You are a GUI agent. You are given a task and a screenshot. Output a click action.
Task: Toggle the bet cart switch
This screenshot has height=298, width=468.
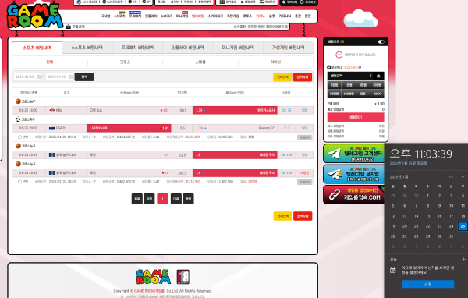coord(381,42)
